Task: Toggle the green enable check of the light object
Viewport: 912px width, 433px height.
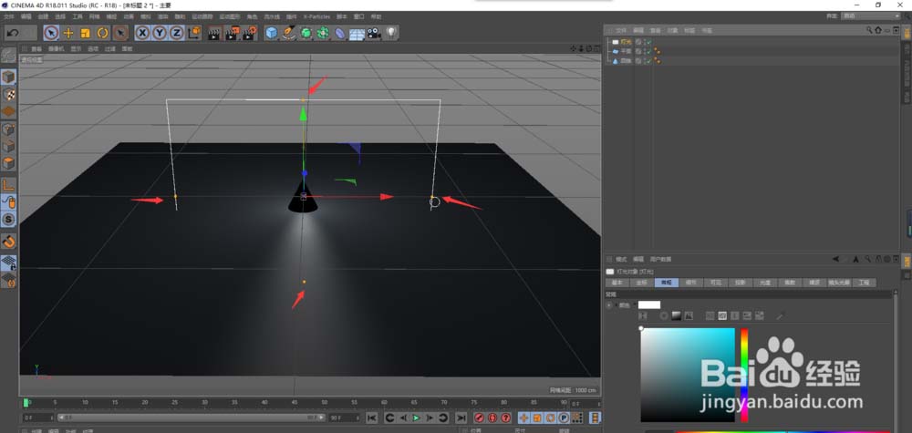Action: [648, 42]
